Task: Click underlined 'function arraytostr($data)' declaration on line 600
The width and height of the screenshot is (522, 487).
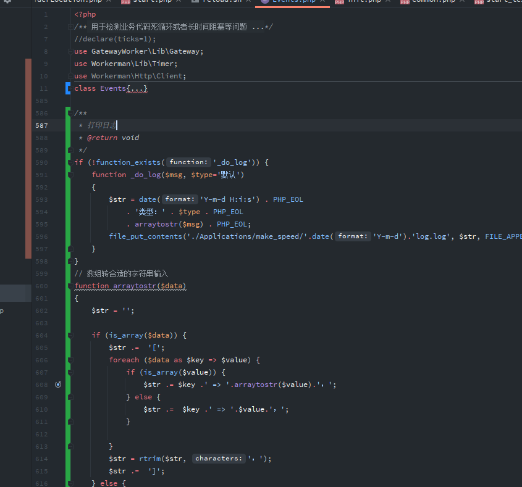Action: pyautogui.click(x=130, y=286)
